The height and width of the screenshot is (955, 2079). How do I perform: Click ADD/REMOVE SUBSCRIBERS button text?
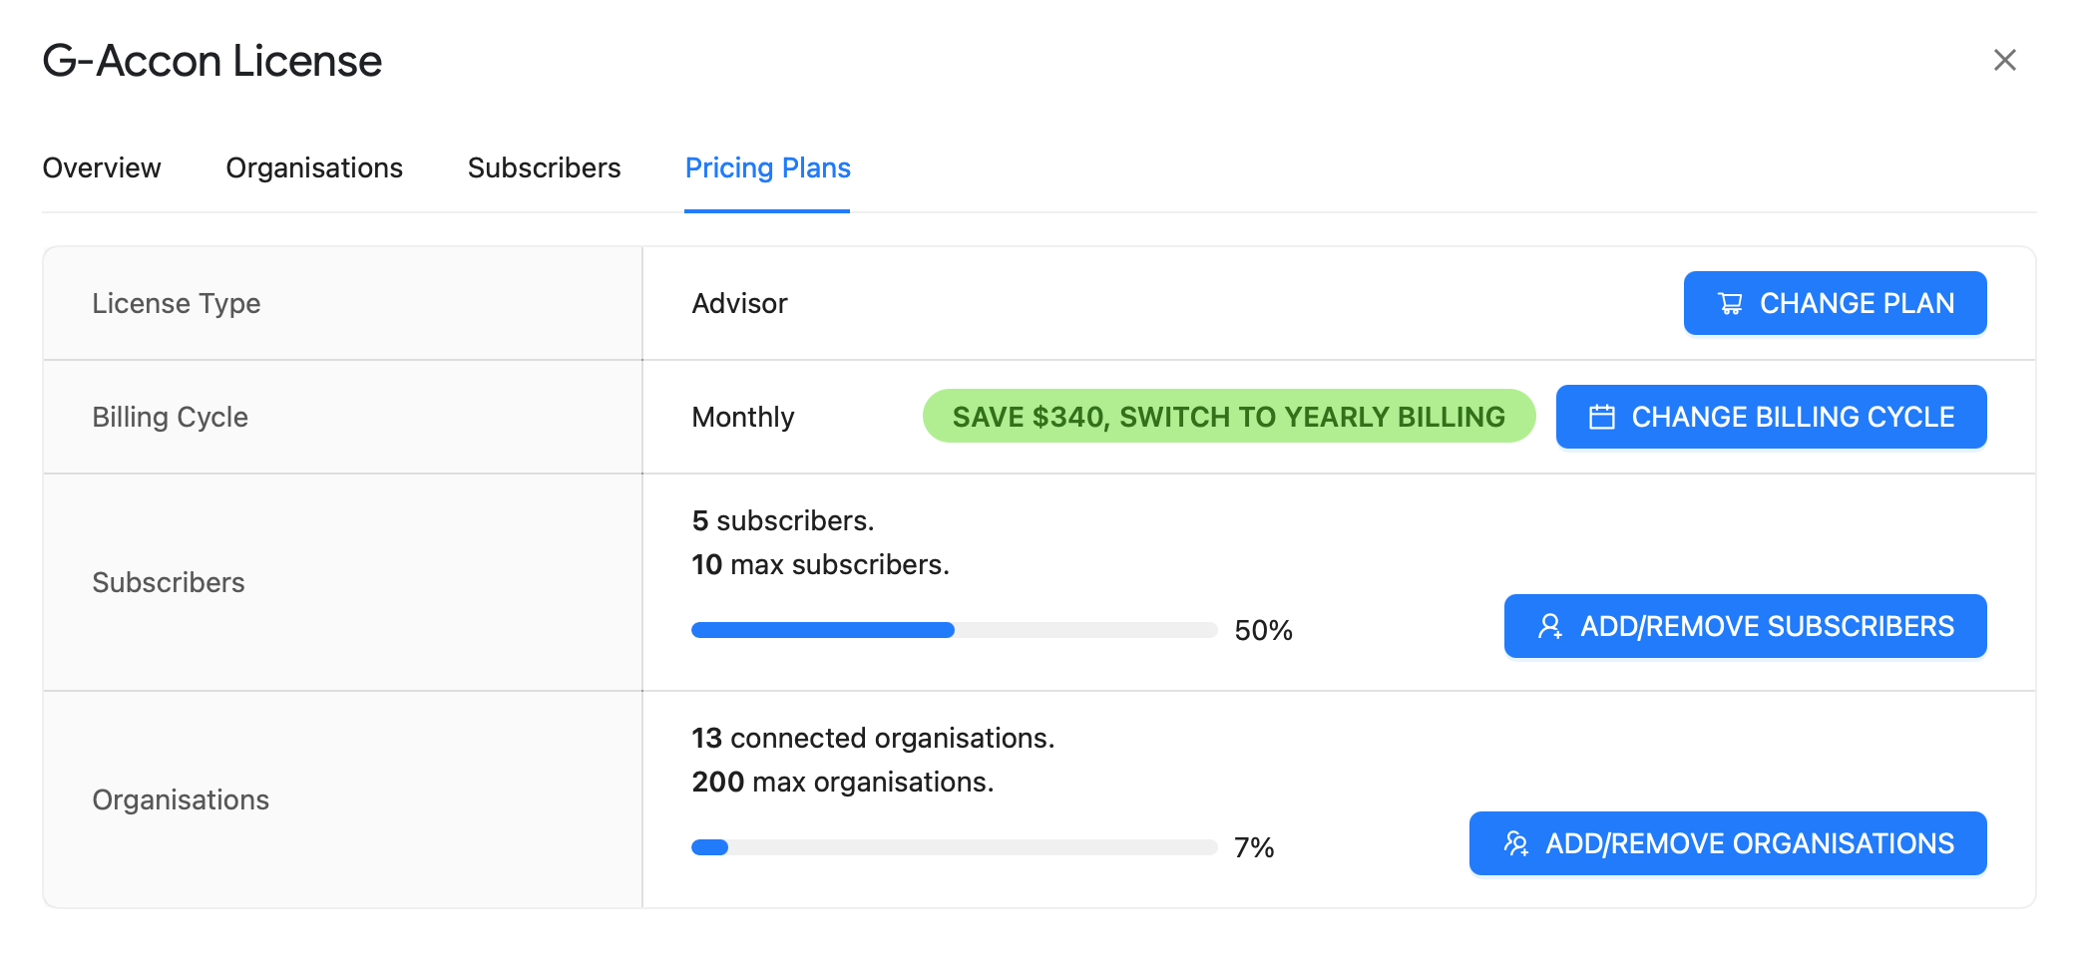(x=1767, y=626)
